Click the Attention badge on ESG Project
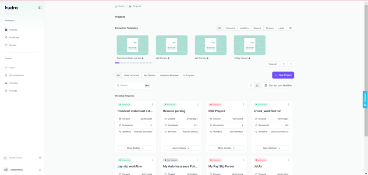 [x=215, y=104]
